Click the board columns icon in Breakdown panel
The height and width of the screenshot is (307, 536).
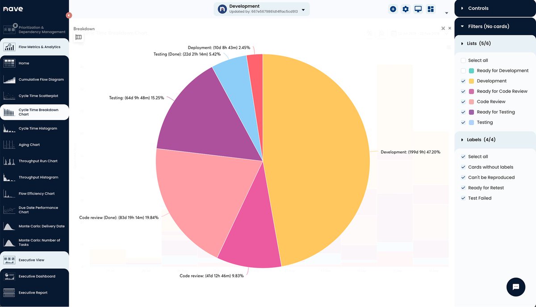(79, 37)
